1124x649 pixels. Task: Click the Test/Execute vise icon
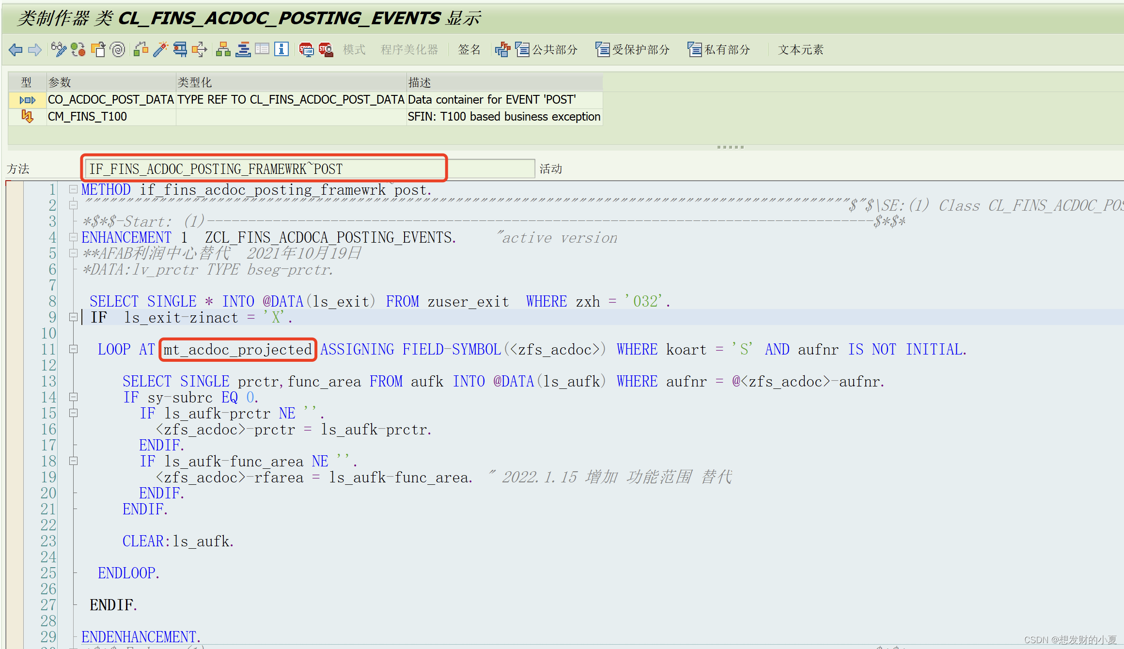(x=180, y=49)
